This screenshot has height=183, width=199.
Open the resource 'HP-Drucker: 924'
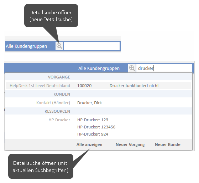pyautogui.click(x=93, y=134)
